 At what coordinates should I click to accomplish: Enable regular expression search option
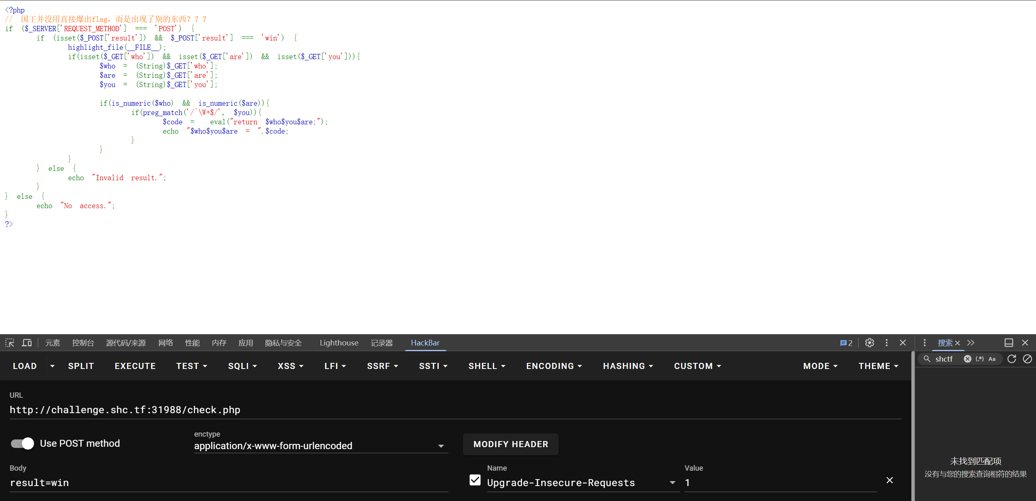pyautogui.click(x=980, y=359)
